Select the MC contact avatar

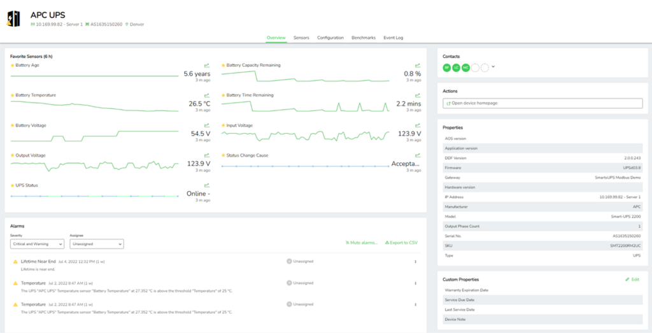465,67
